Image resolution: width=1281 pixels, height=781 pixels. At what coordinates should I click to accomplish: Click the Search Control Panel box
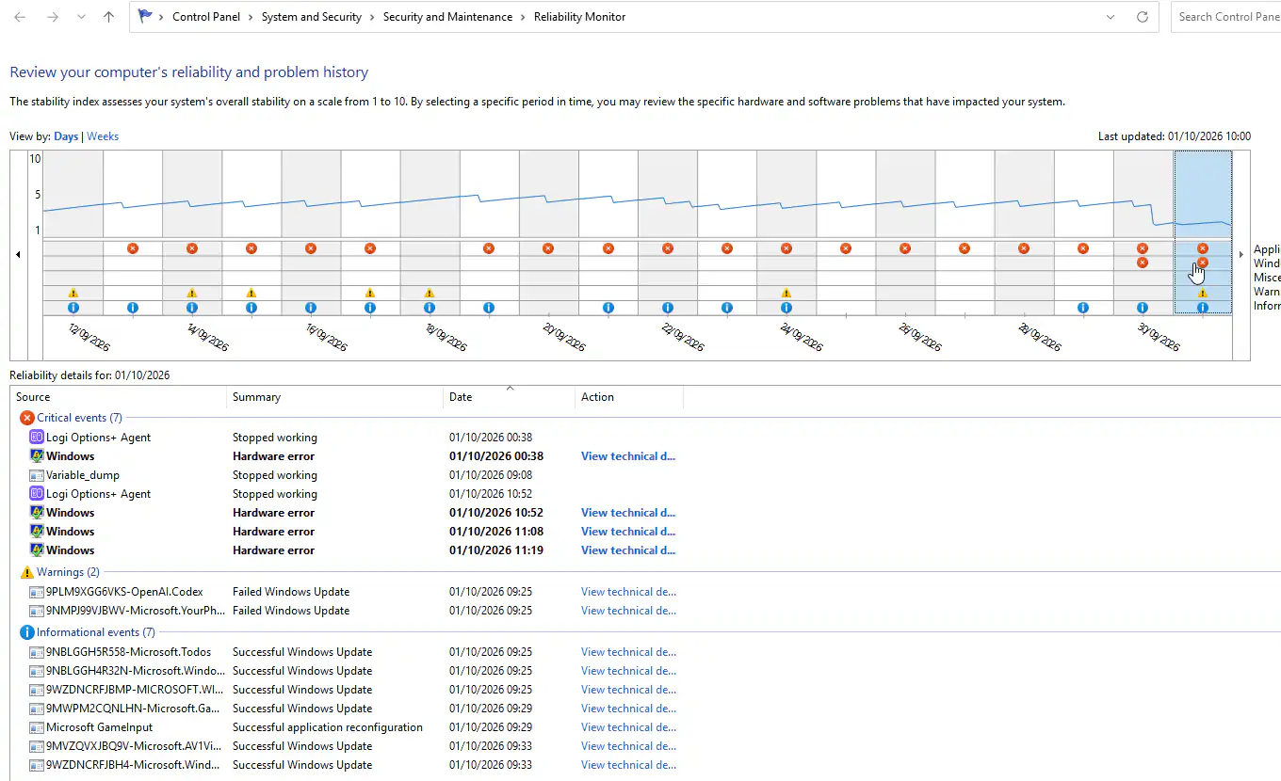coord(1226,17)
